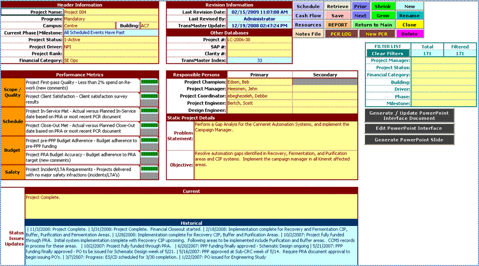Click the yellow Clone button
The width and height of the screenshot is (479, 266).
pyautogui.click(x=409, y=25)
